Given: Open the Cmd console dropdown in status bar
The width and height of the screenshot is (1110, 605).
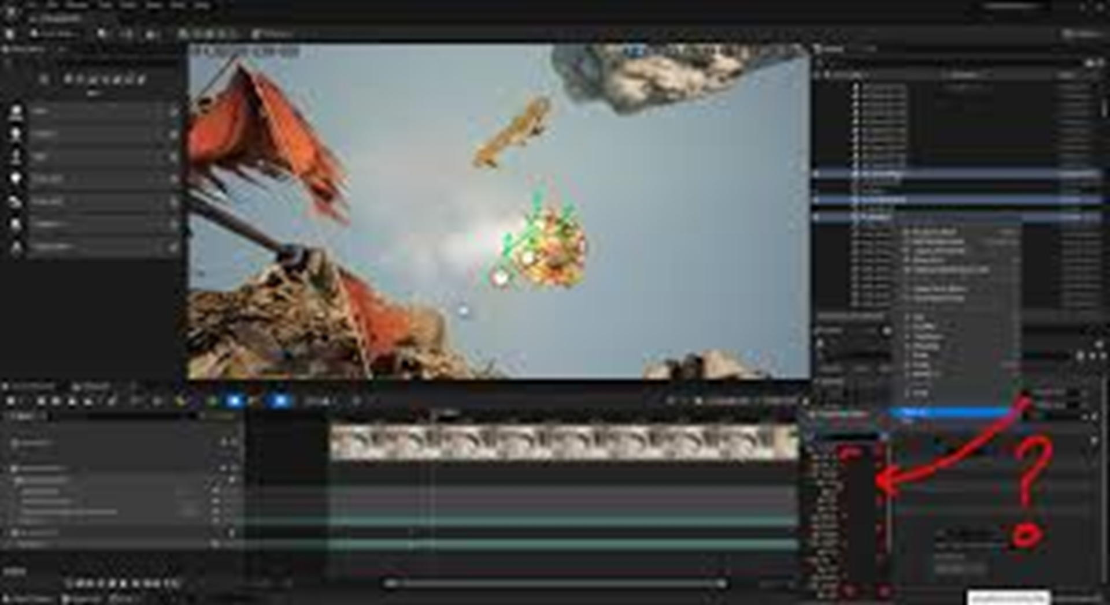Looking at the screenshot, I should 123,599.
